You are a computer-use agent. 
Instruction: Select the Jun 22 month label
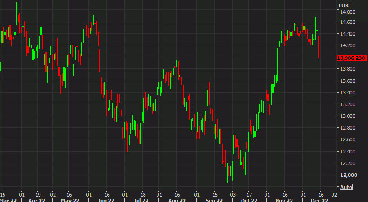click(106, 200)
